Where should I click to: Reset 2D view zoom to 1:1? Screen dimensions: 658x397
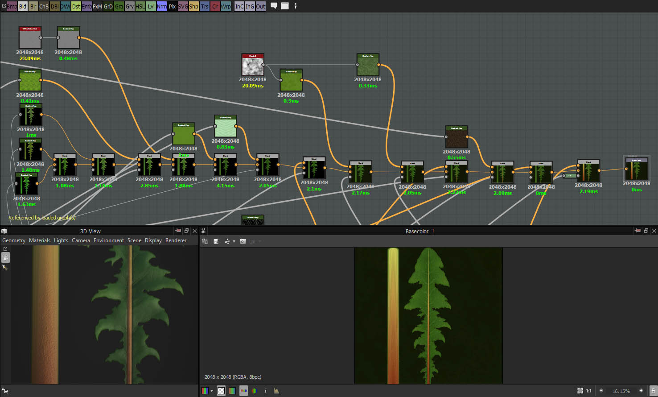pyautogui.click(x=589, y=391)
